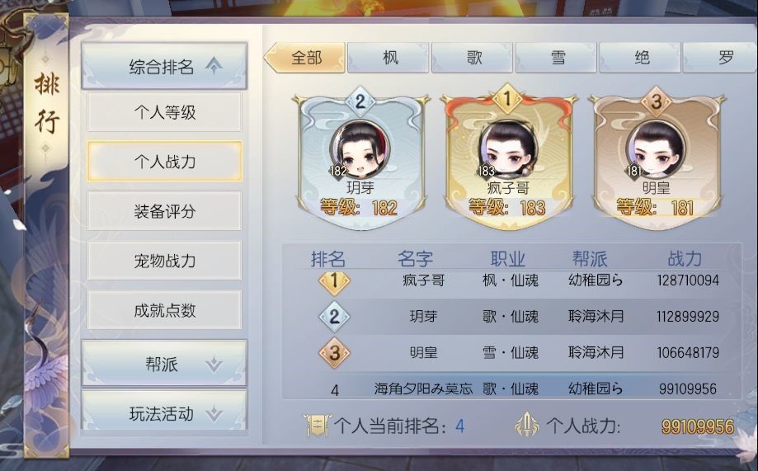Select the 装备评分 ranking option

(164, 211)
